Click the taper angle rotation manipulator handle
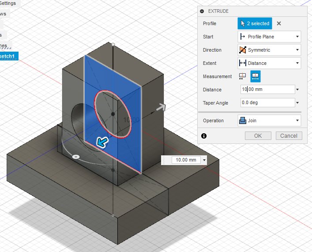Image resolution: width=312 pixels, height=252 pixels. click(x=76, y=157)
